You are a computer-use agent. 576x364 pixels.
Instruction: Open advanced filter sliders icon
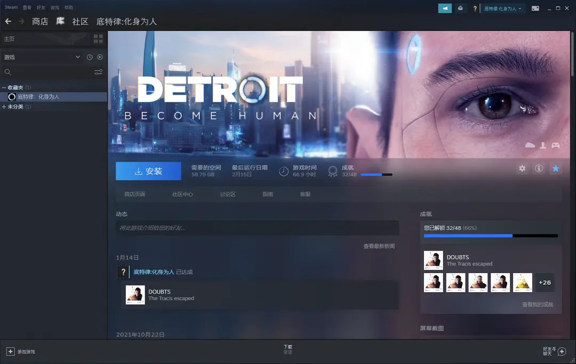pyautogui.click(x=98, y=72)
